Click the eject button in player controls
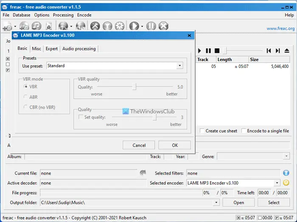This screenshot has height=222, width=297. click(287, 51)
